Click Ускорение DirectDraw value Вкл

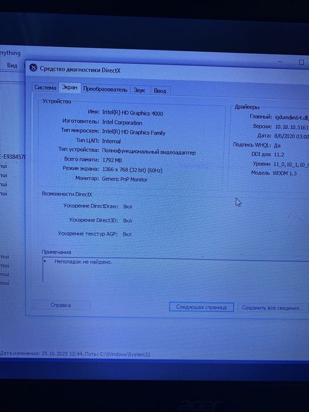pyautogui.click(x=128, y=207)
